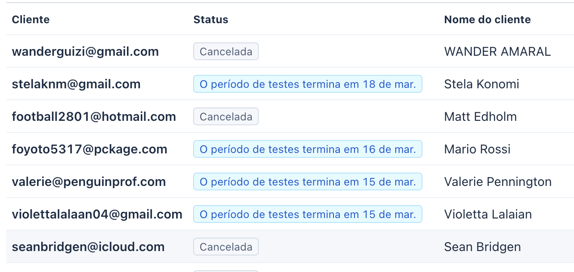574x272 pixels.
Task: Open customer valerie@penguinprof.com
Action: click(x=89, y=182)
